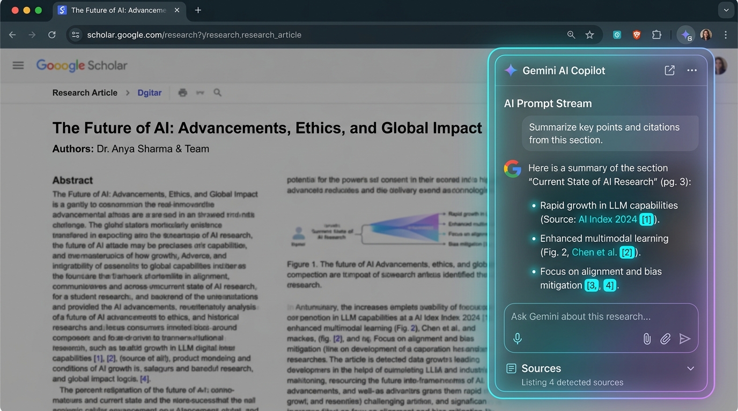
Task: Open the AI Index 2024 source link
Action: pos(608,219)
